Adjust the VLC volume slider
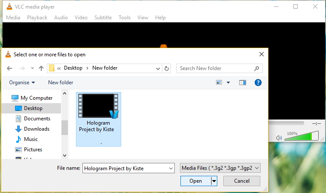The height and width of the screenshot is (193, 326). coord(302,136)
